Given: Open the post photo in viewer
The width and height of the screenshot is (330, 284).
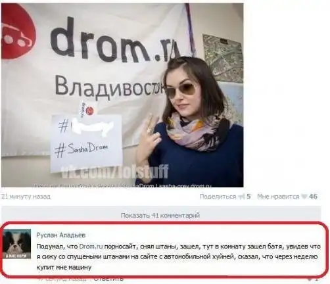Looking at the screenshot, I should 122,95.
